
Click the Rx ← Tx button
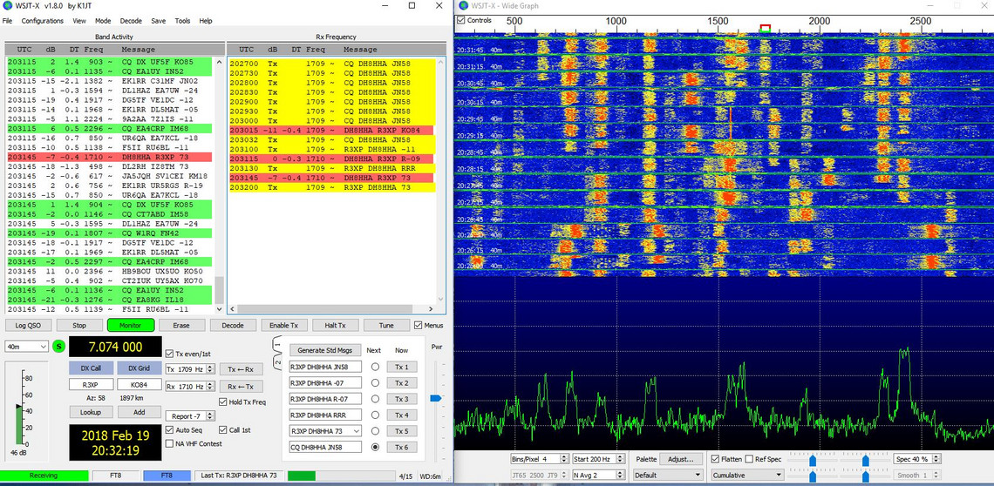pos(241,387)
